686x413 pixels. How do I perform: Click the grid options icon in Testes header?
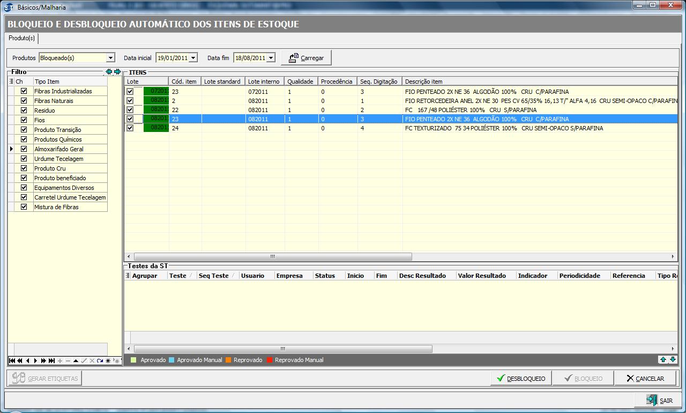128,276
